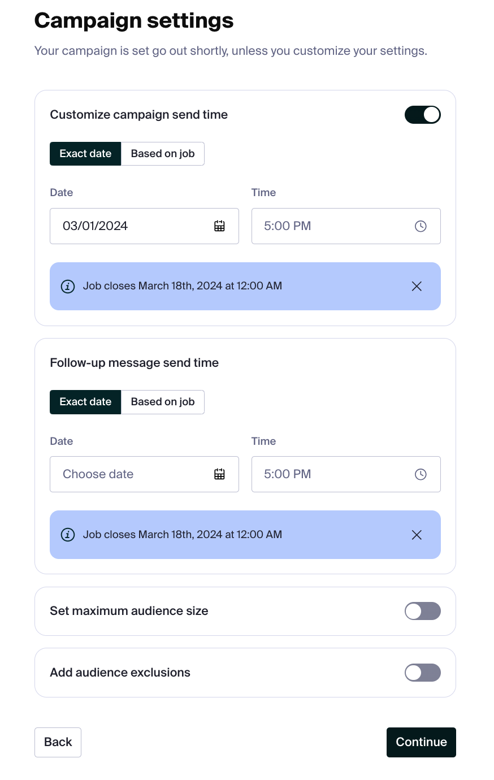Dismiss the first 'Job closes' notification
Viewport: 494px width, 780px height.
[x=417, y=286]
